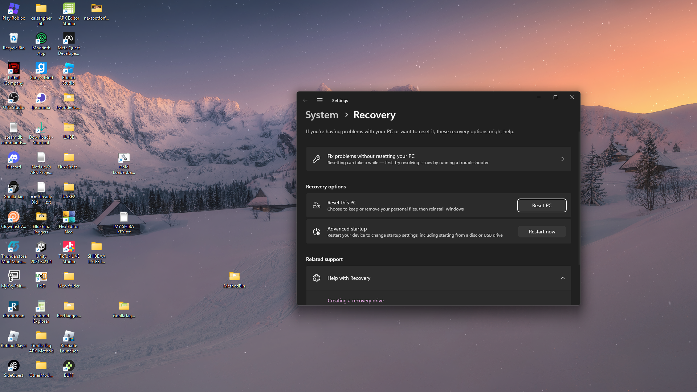Select the SideQuest desktop icon

14,366
